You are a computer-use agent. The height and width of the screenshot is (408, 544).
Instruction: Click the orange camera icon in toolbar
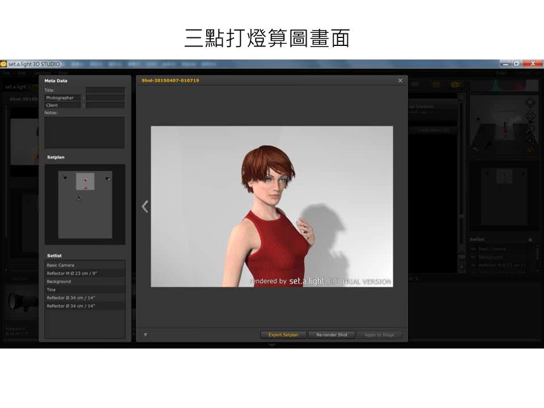pyautogui.click(x=454, y=84)
